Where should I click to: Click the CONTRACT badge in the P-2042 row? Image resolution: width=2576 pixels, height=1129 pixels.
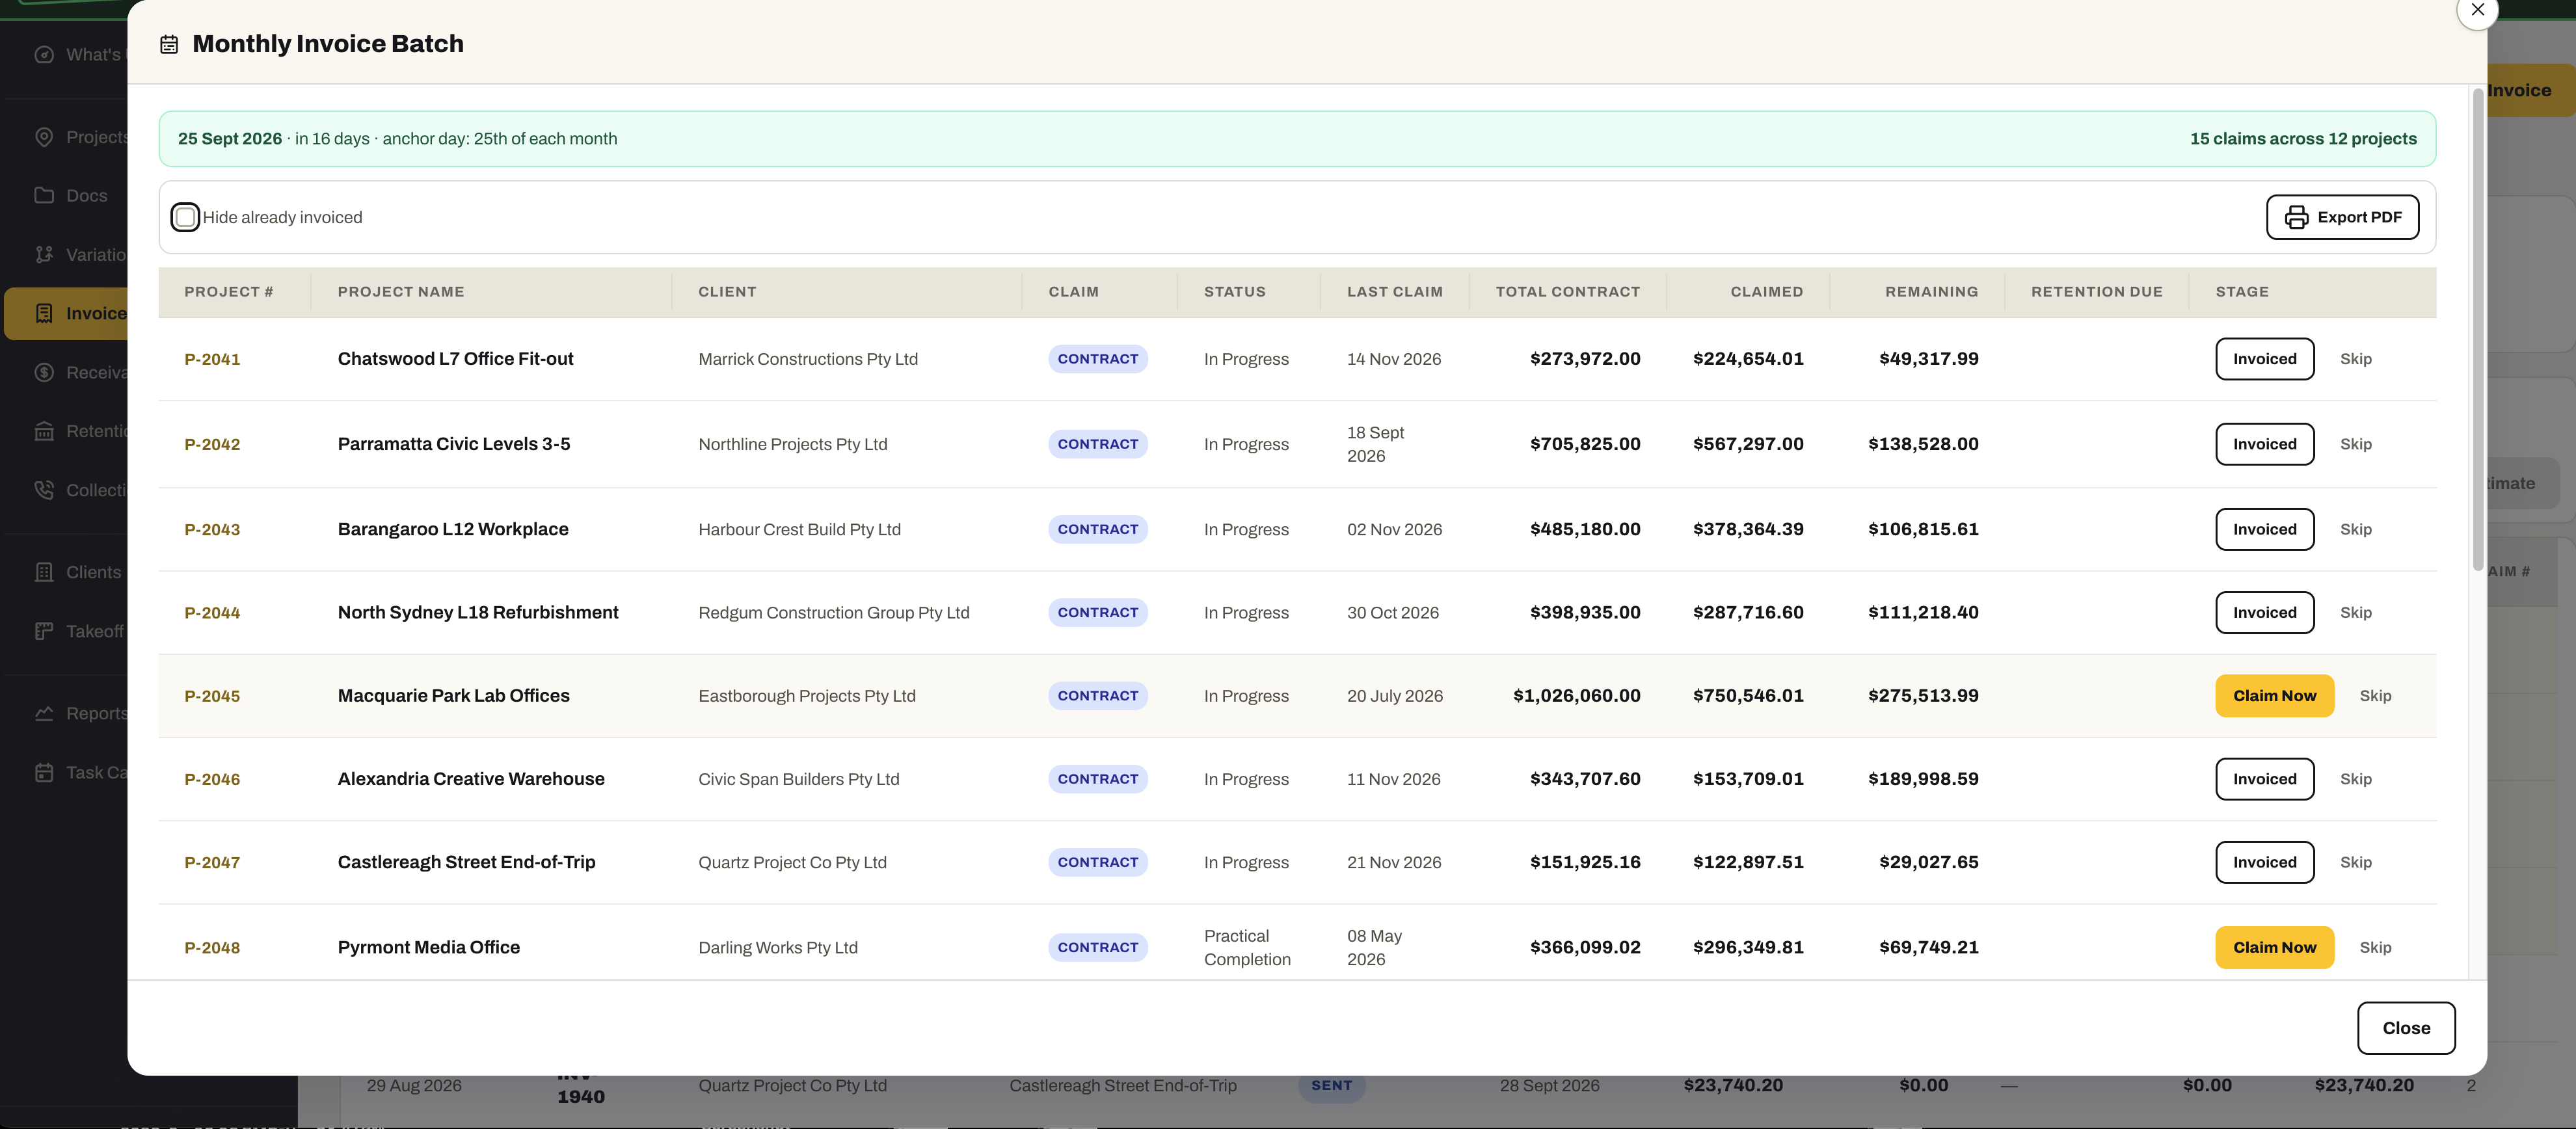(x=1097, y=444)
